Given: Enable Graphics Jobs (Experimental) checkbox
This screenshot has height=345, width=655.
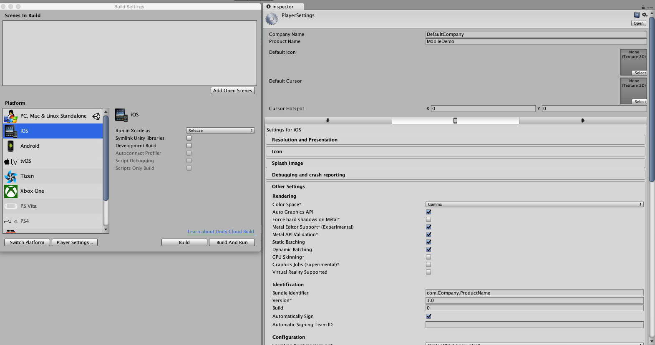Looking at the screenshot, I should pyautogui.click(x=428, y=264).
